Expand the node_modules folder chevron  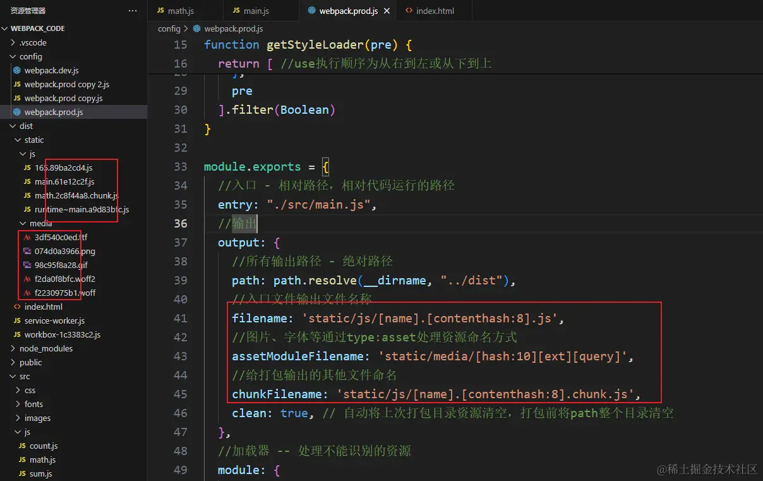13,348
